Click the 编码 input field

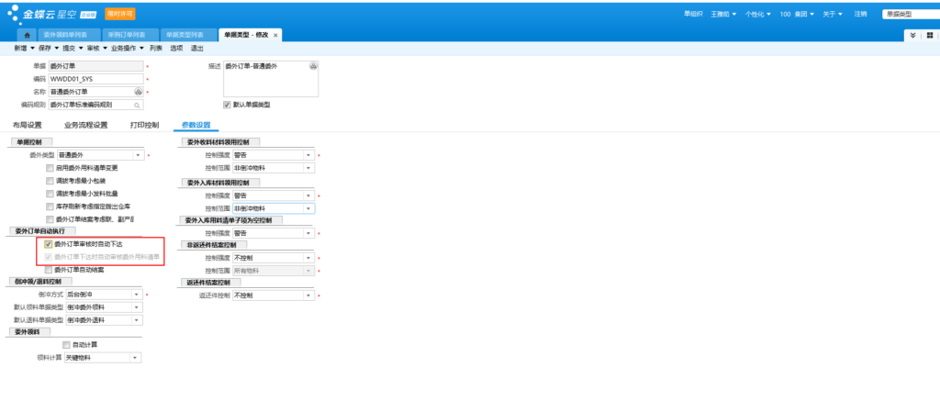[95, 79]
